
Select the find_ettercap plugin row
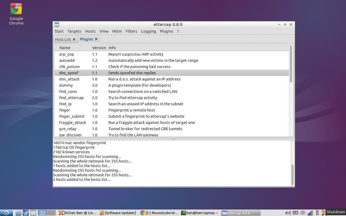(172, 98)
